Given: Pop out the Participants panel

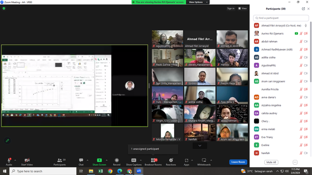Looking at the screenshot, I should pos(303,9).
